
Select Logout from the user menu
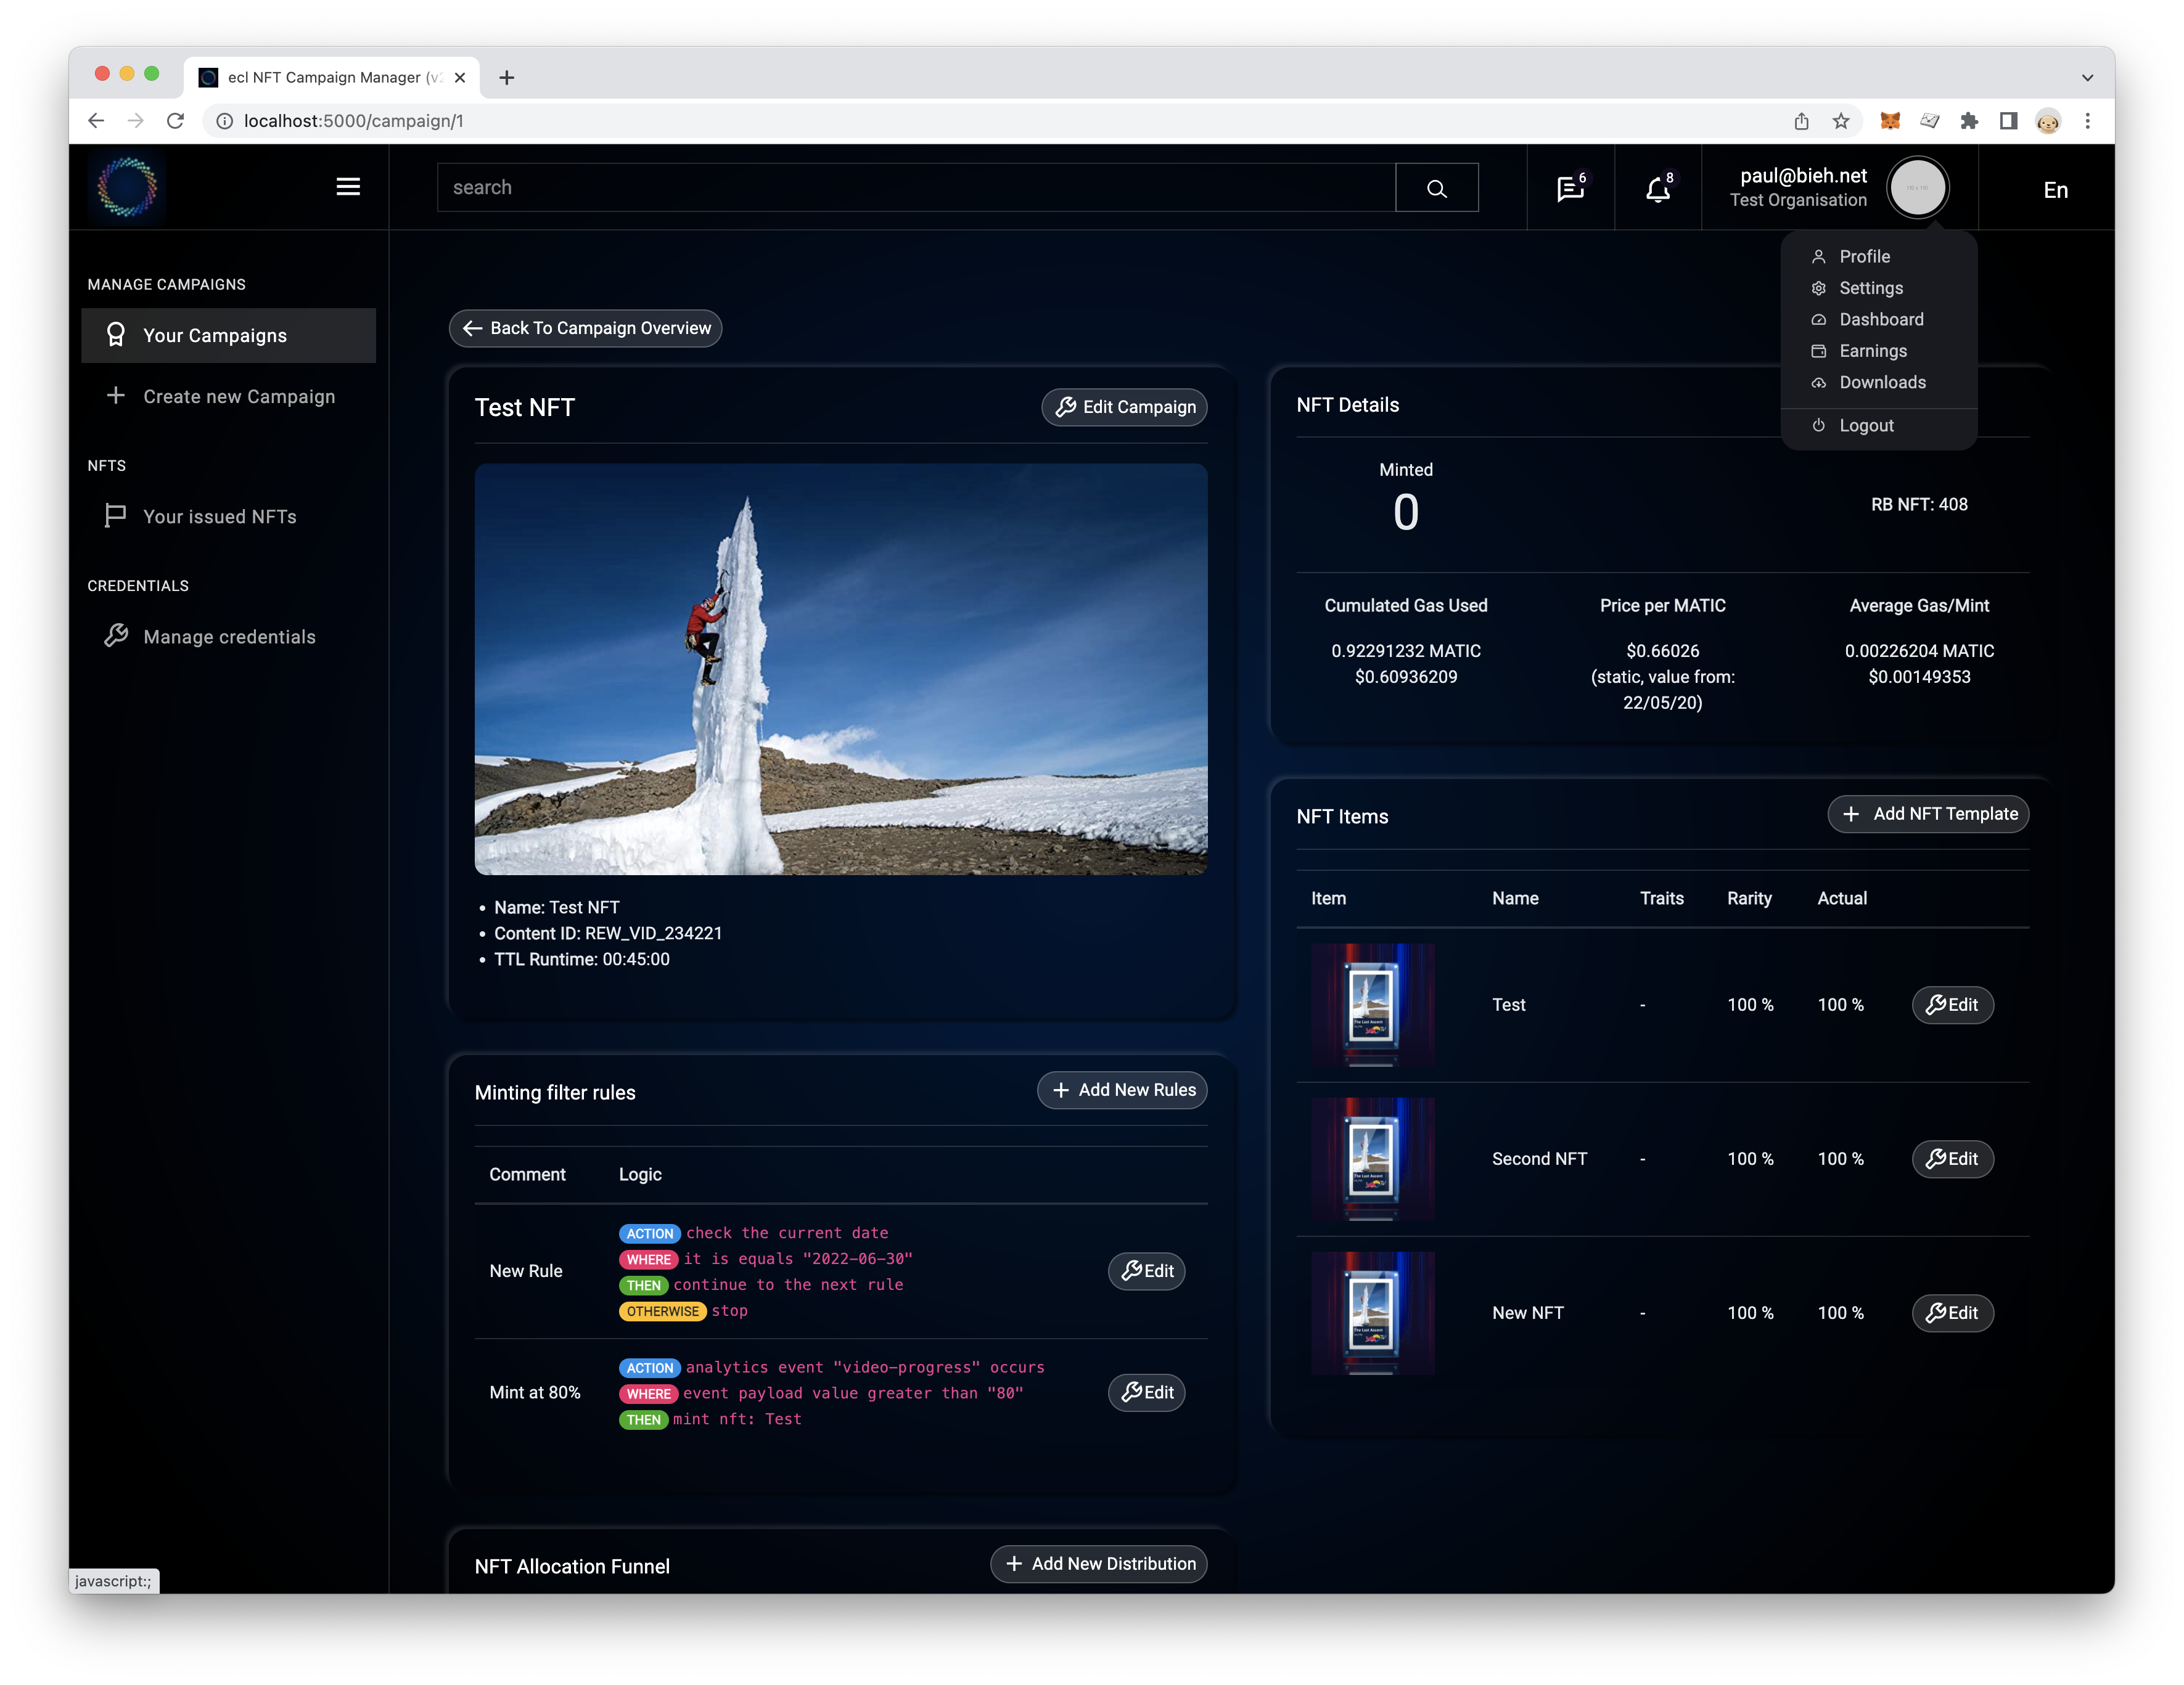pos(1866,426)
